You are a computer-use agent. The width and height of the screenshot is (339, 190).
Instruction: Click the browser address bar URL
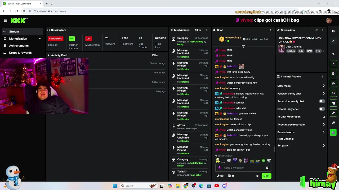pos(47,11)
